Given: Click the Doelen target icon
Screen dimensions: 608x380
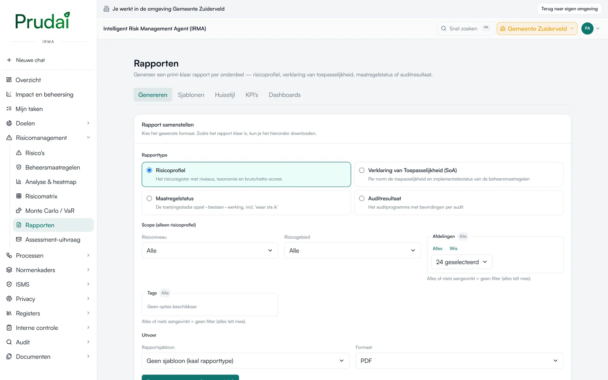Looking at the screenshot, I should 9,123.
